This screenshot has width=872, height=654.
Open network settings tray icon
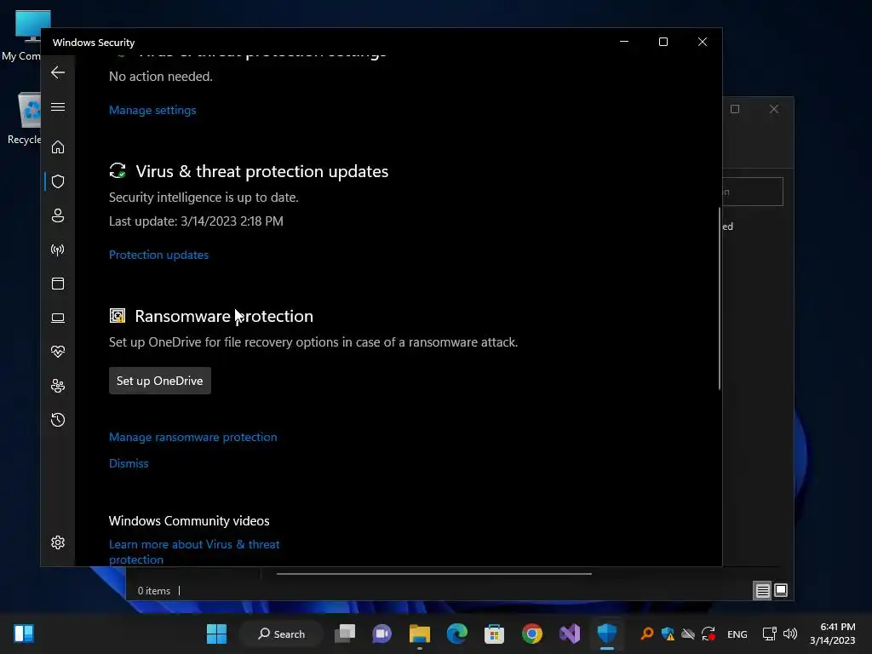pos(769,634)
